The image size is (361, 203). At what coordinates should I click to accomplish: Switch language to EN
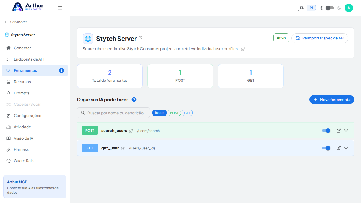[x=302, y=8]
